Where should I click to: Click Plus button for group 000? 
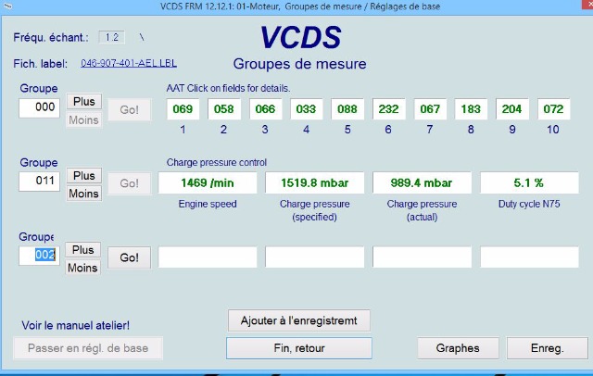tap(84, 101)
